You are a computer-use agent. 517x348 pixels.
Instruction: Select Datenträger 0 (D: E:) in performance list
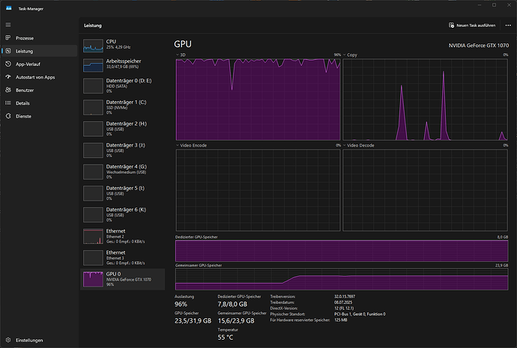122,85
